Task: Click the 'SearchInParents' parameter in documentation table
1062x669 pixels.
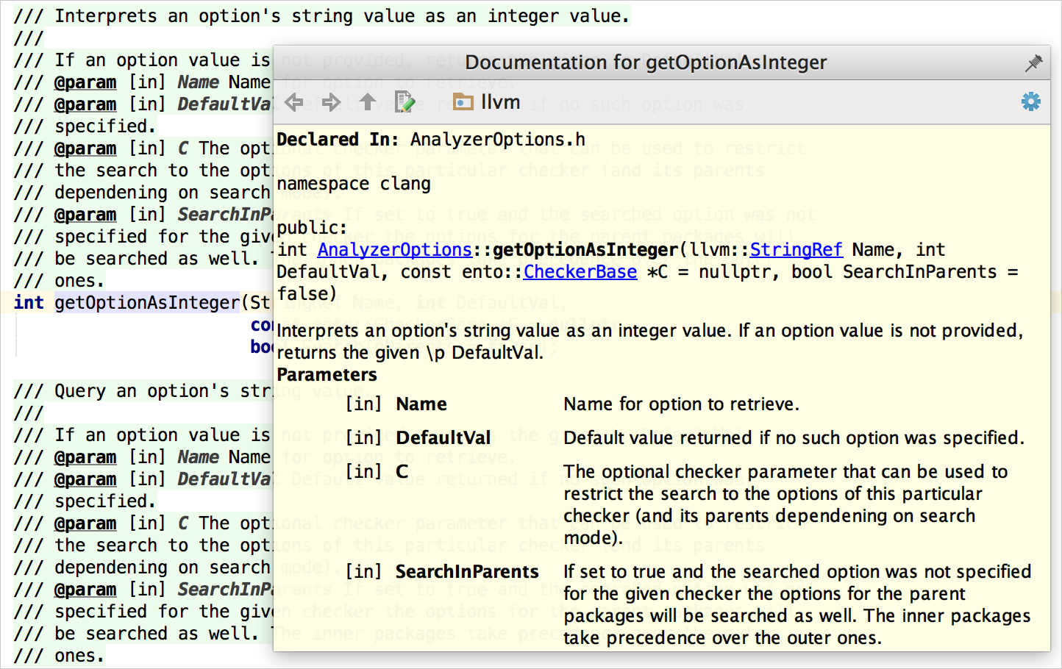Action: (467, 572)
